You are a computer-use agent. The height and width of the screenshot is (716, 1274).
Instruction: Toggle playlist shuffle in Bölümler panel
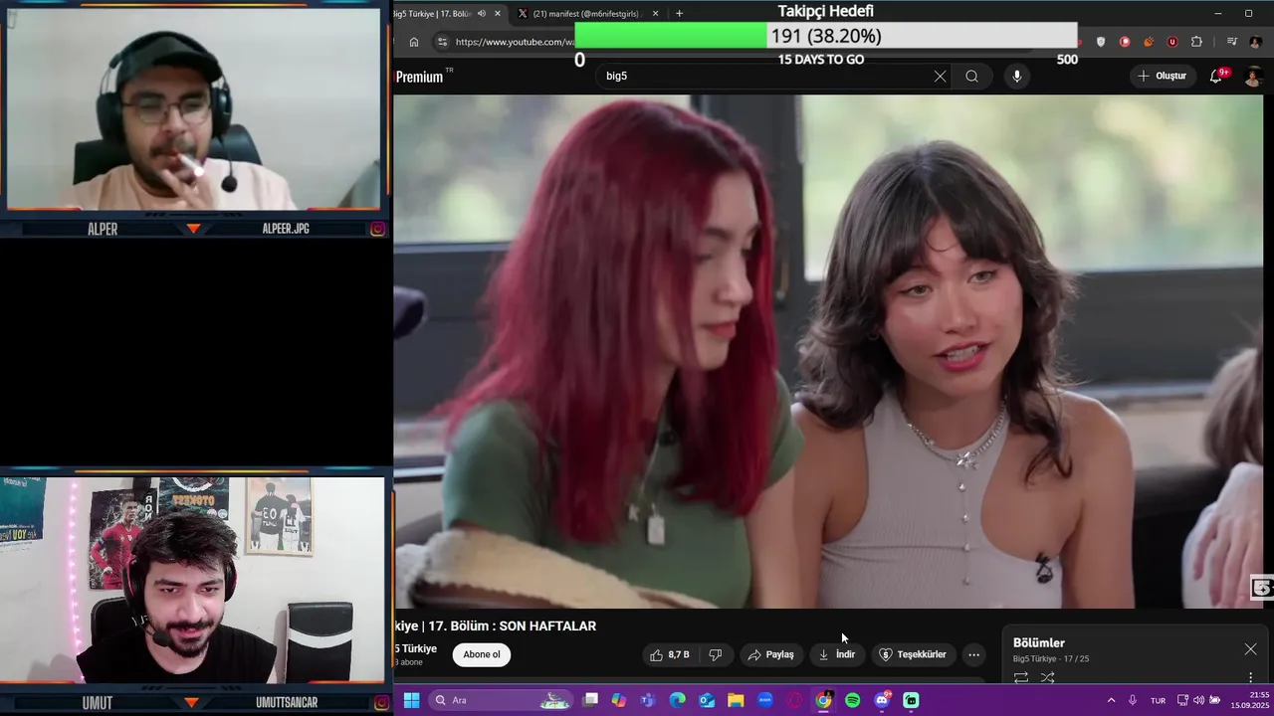(1047, 677)
